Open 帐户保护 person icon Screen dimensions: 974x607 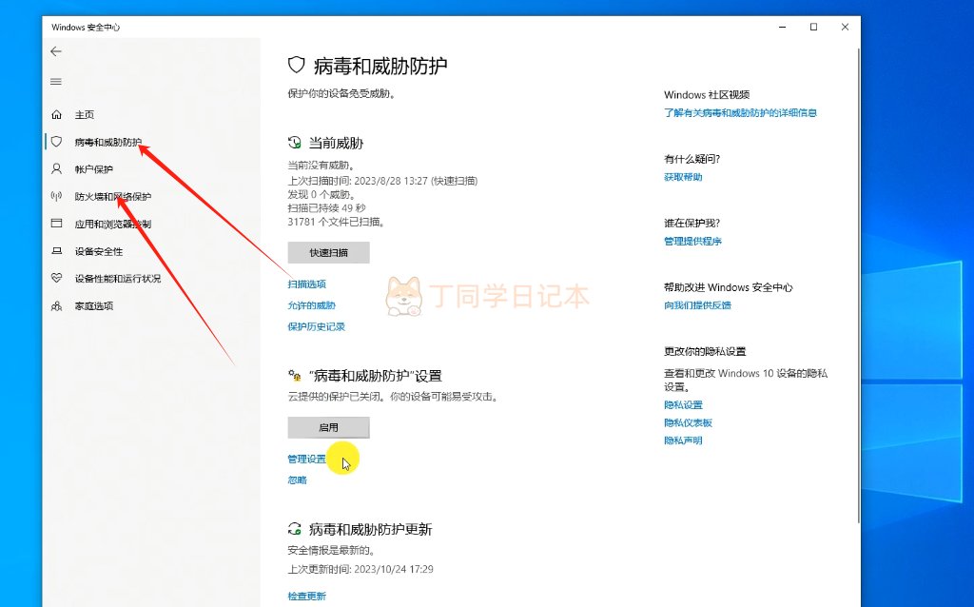point(56,169)
